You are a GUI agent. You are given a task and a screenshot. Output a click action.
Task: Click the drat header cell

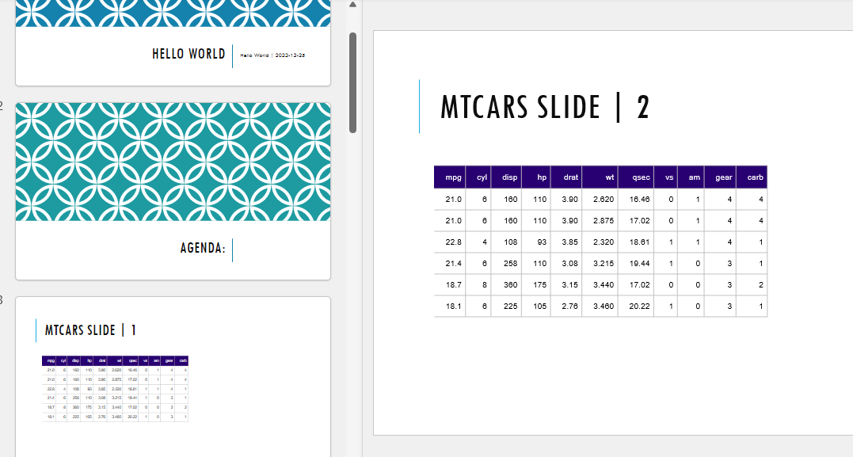pos(566,177)
